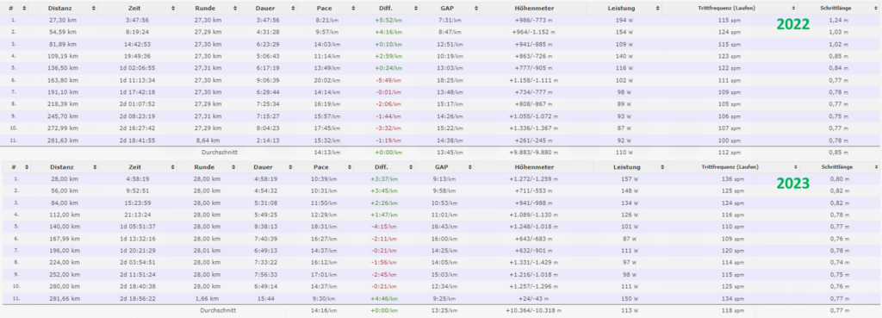Toggle Trittfrequenz sort arrow in 2022 table
The image size is (882, 318).
[x=793, y=9]
